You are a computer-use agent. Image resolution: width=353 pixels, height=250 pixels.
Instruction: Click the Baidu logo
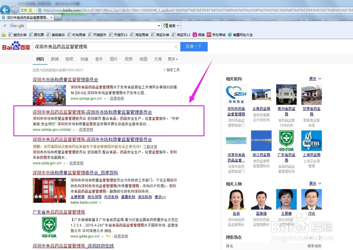[16, 46]
